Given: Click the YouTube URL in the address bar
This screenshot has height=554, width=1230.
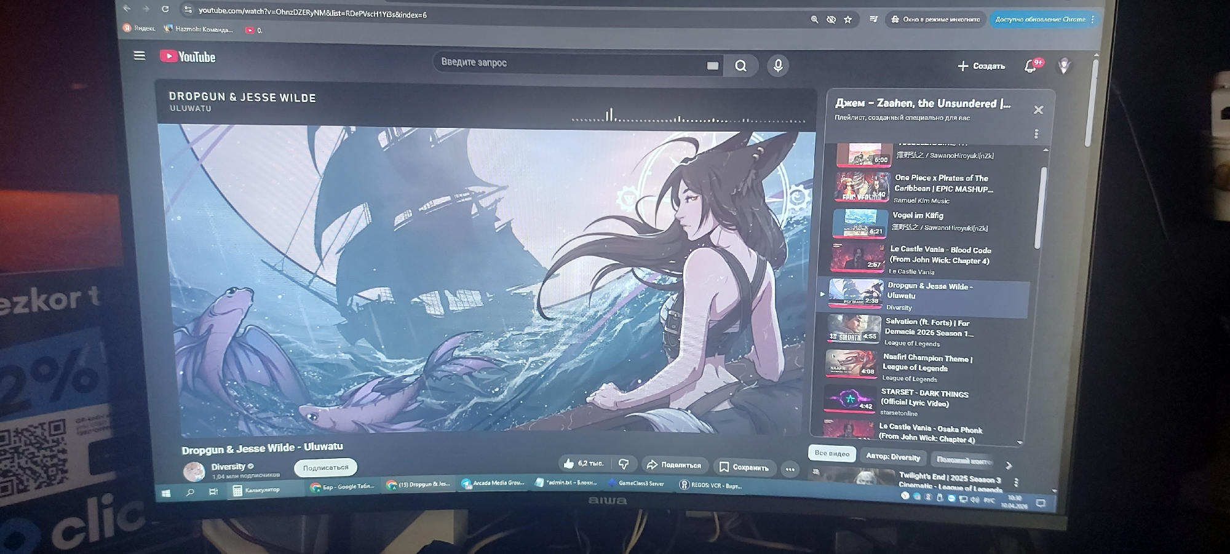Looking at the screenshot, I should tap(312, 13).
